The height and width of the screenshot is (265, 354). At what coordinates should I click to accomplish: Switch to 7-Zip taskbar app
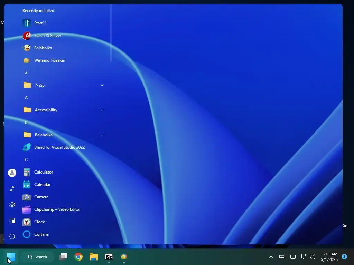coord(109,257)
